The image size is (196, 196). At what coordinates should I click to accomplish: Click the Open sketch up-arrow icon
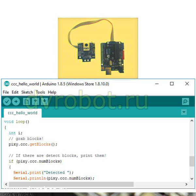click(36, 101)
